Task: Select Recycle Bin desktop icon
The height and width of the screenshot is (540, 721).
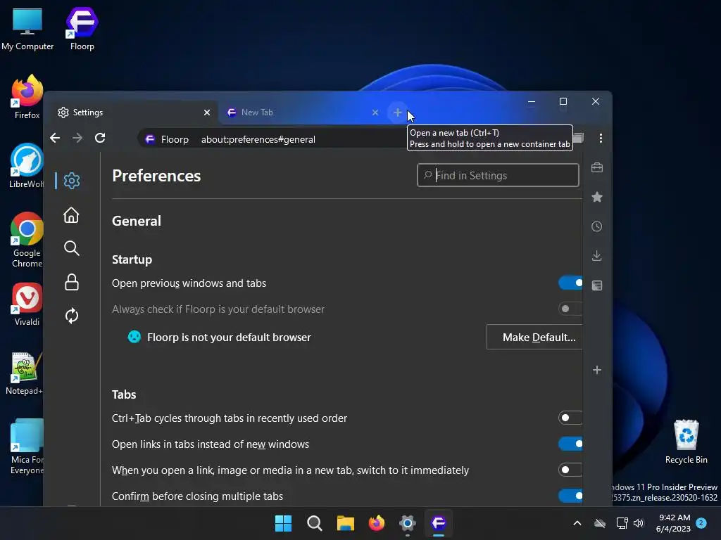Action: (686, 442)
